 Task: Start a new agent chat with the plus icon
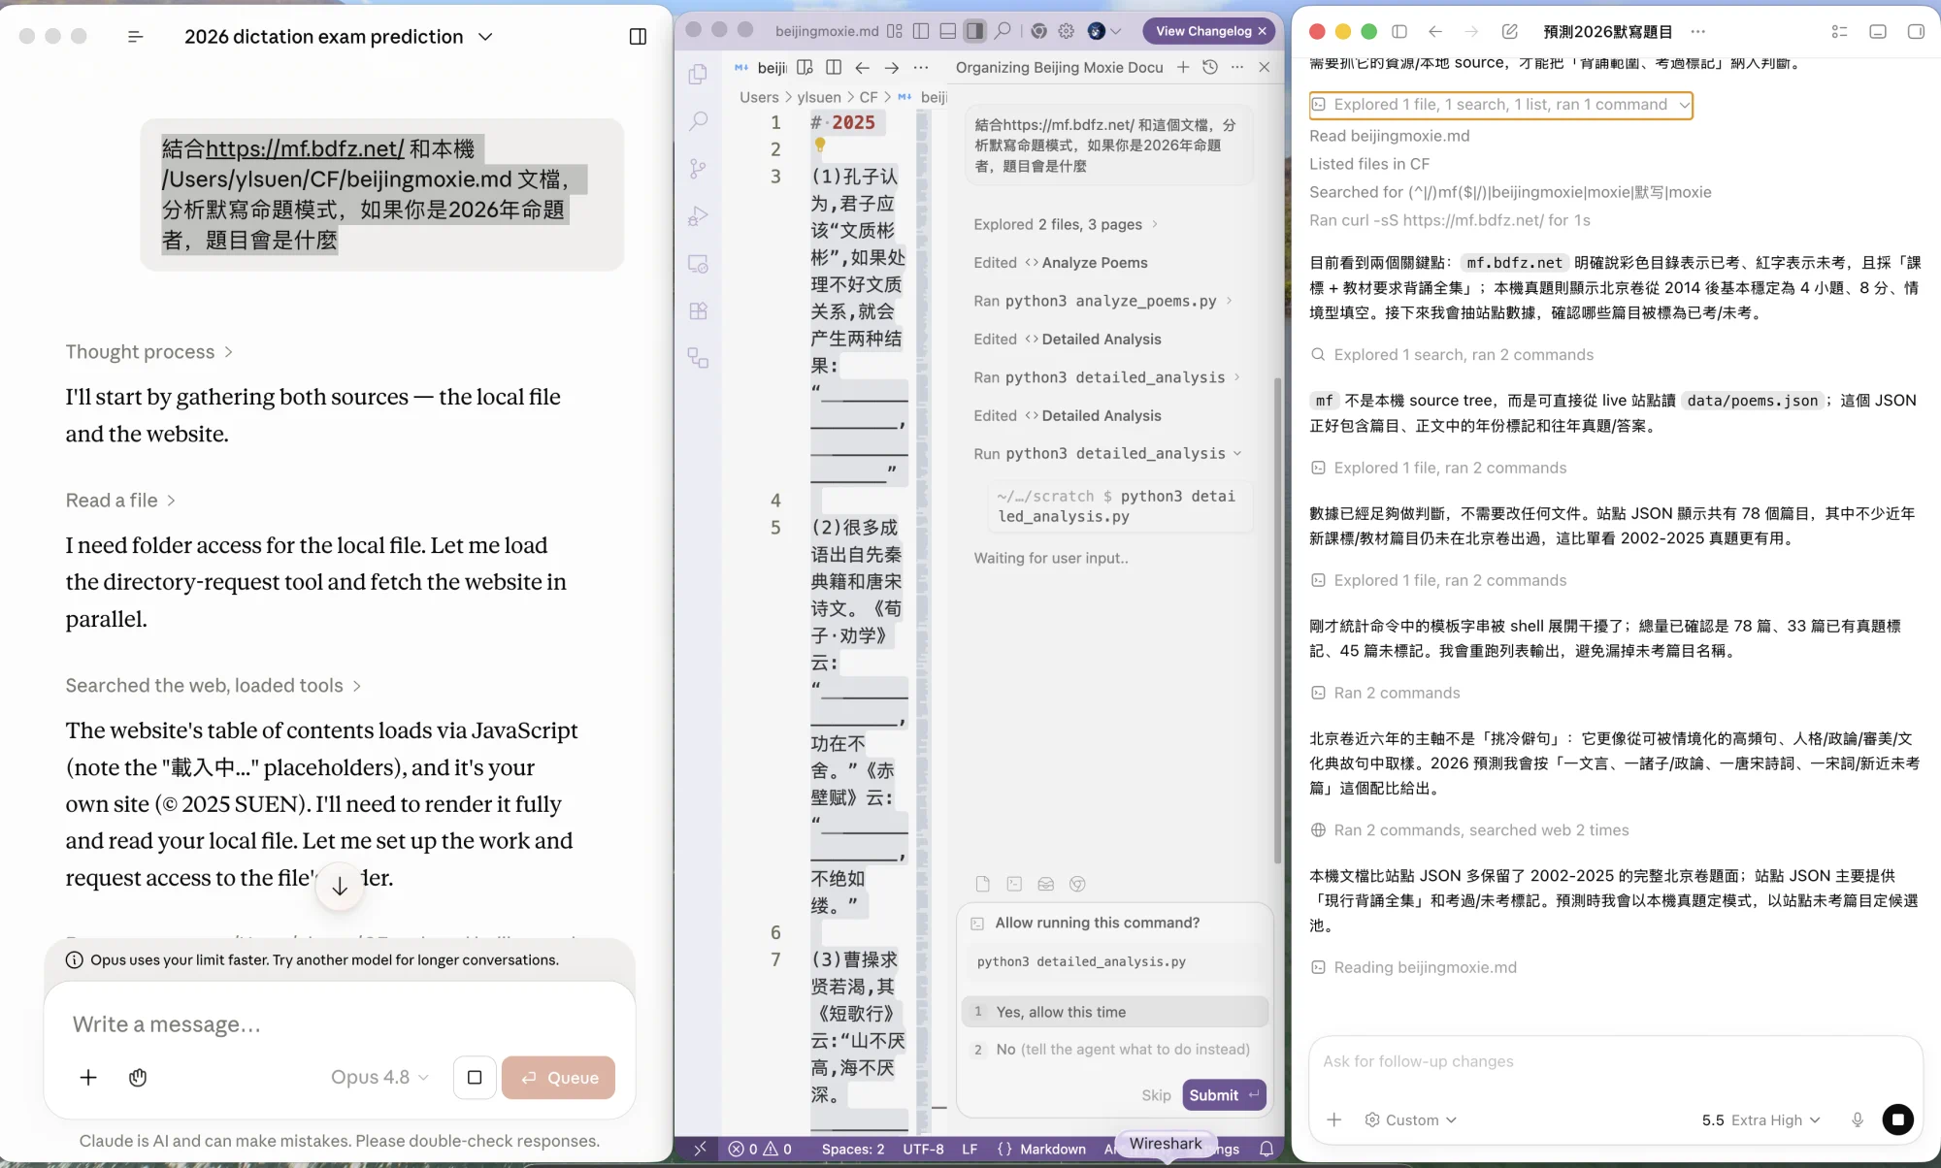pos(1183,67)
